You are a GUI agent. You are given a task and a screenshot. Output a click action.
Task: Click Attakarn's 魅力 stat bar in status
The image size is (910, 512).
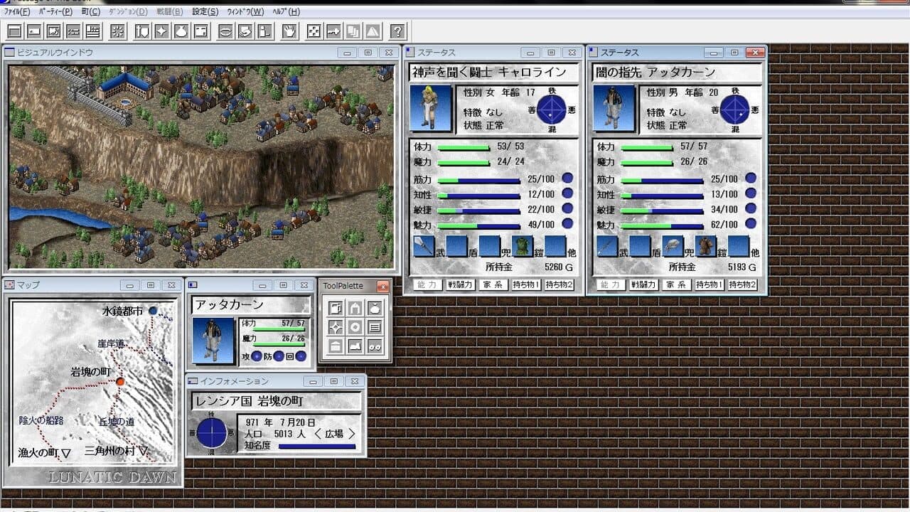point(662,225)
